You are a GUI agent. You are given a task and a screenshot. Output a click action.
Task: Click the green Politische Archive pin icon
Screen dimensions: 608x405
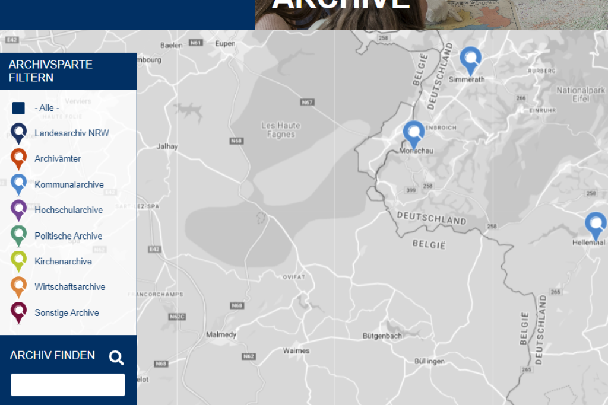click(x=18, y=236)
